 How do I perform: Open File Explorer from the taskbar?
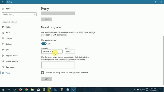tap(32, 90)
